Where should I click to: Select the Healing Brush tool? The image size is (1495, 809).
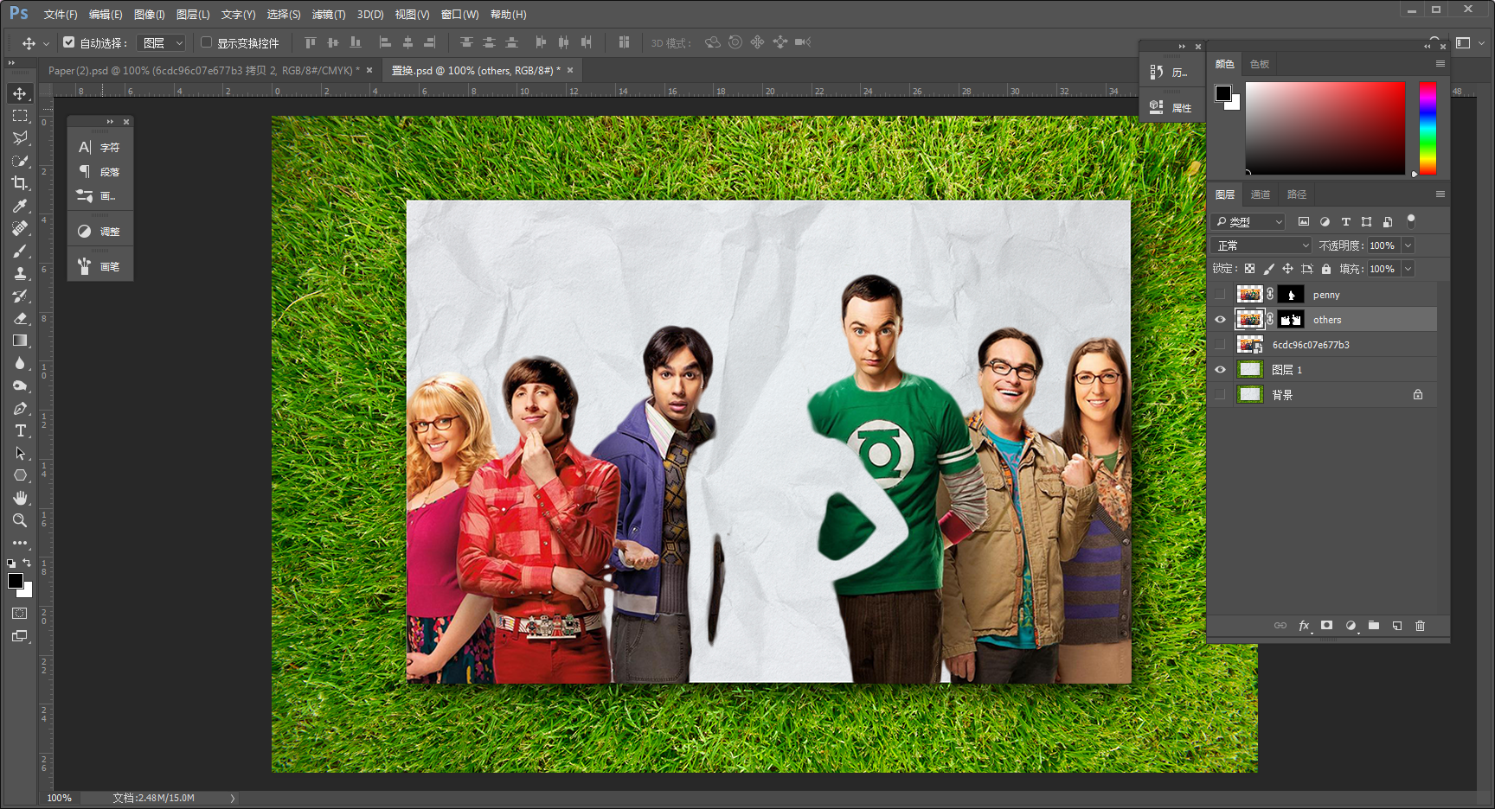point(20,228)
